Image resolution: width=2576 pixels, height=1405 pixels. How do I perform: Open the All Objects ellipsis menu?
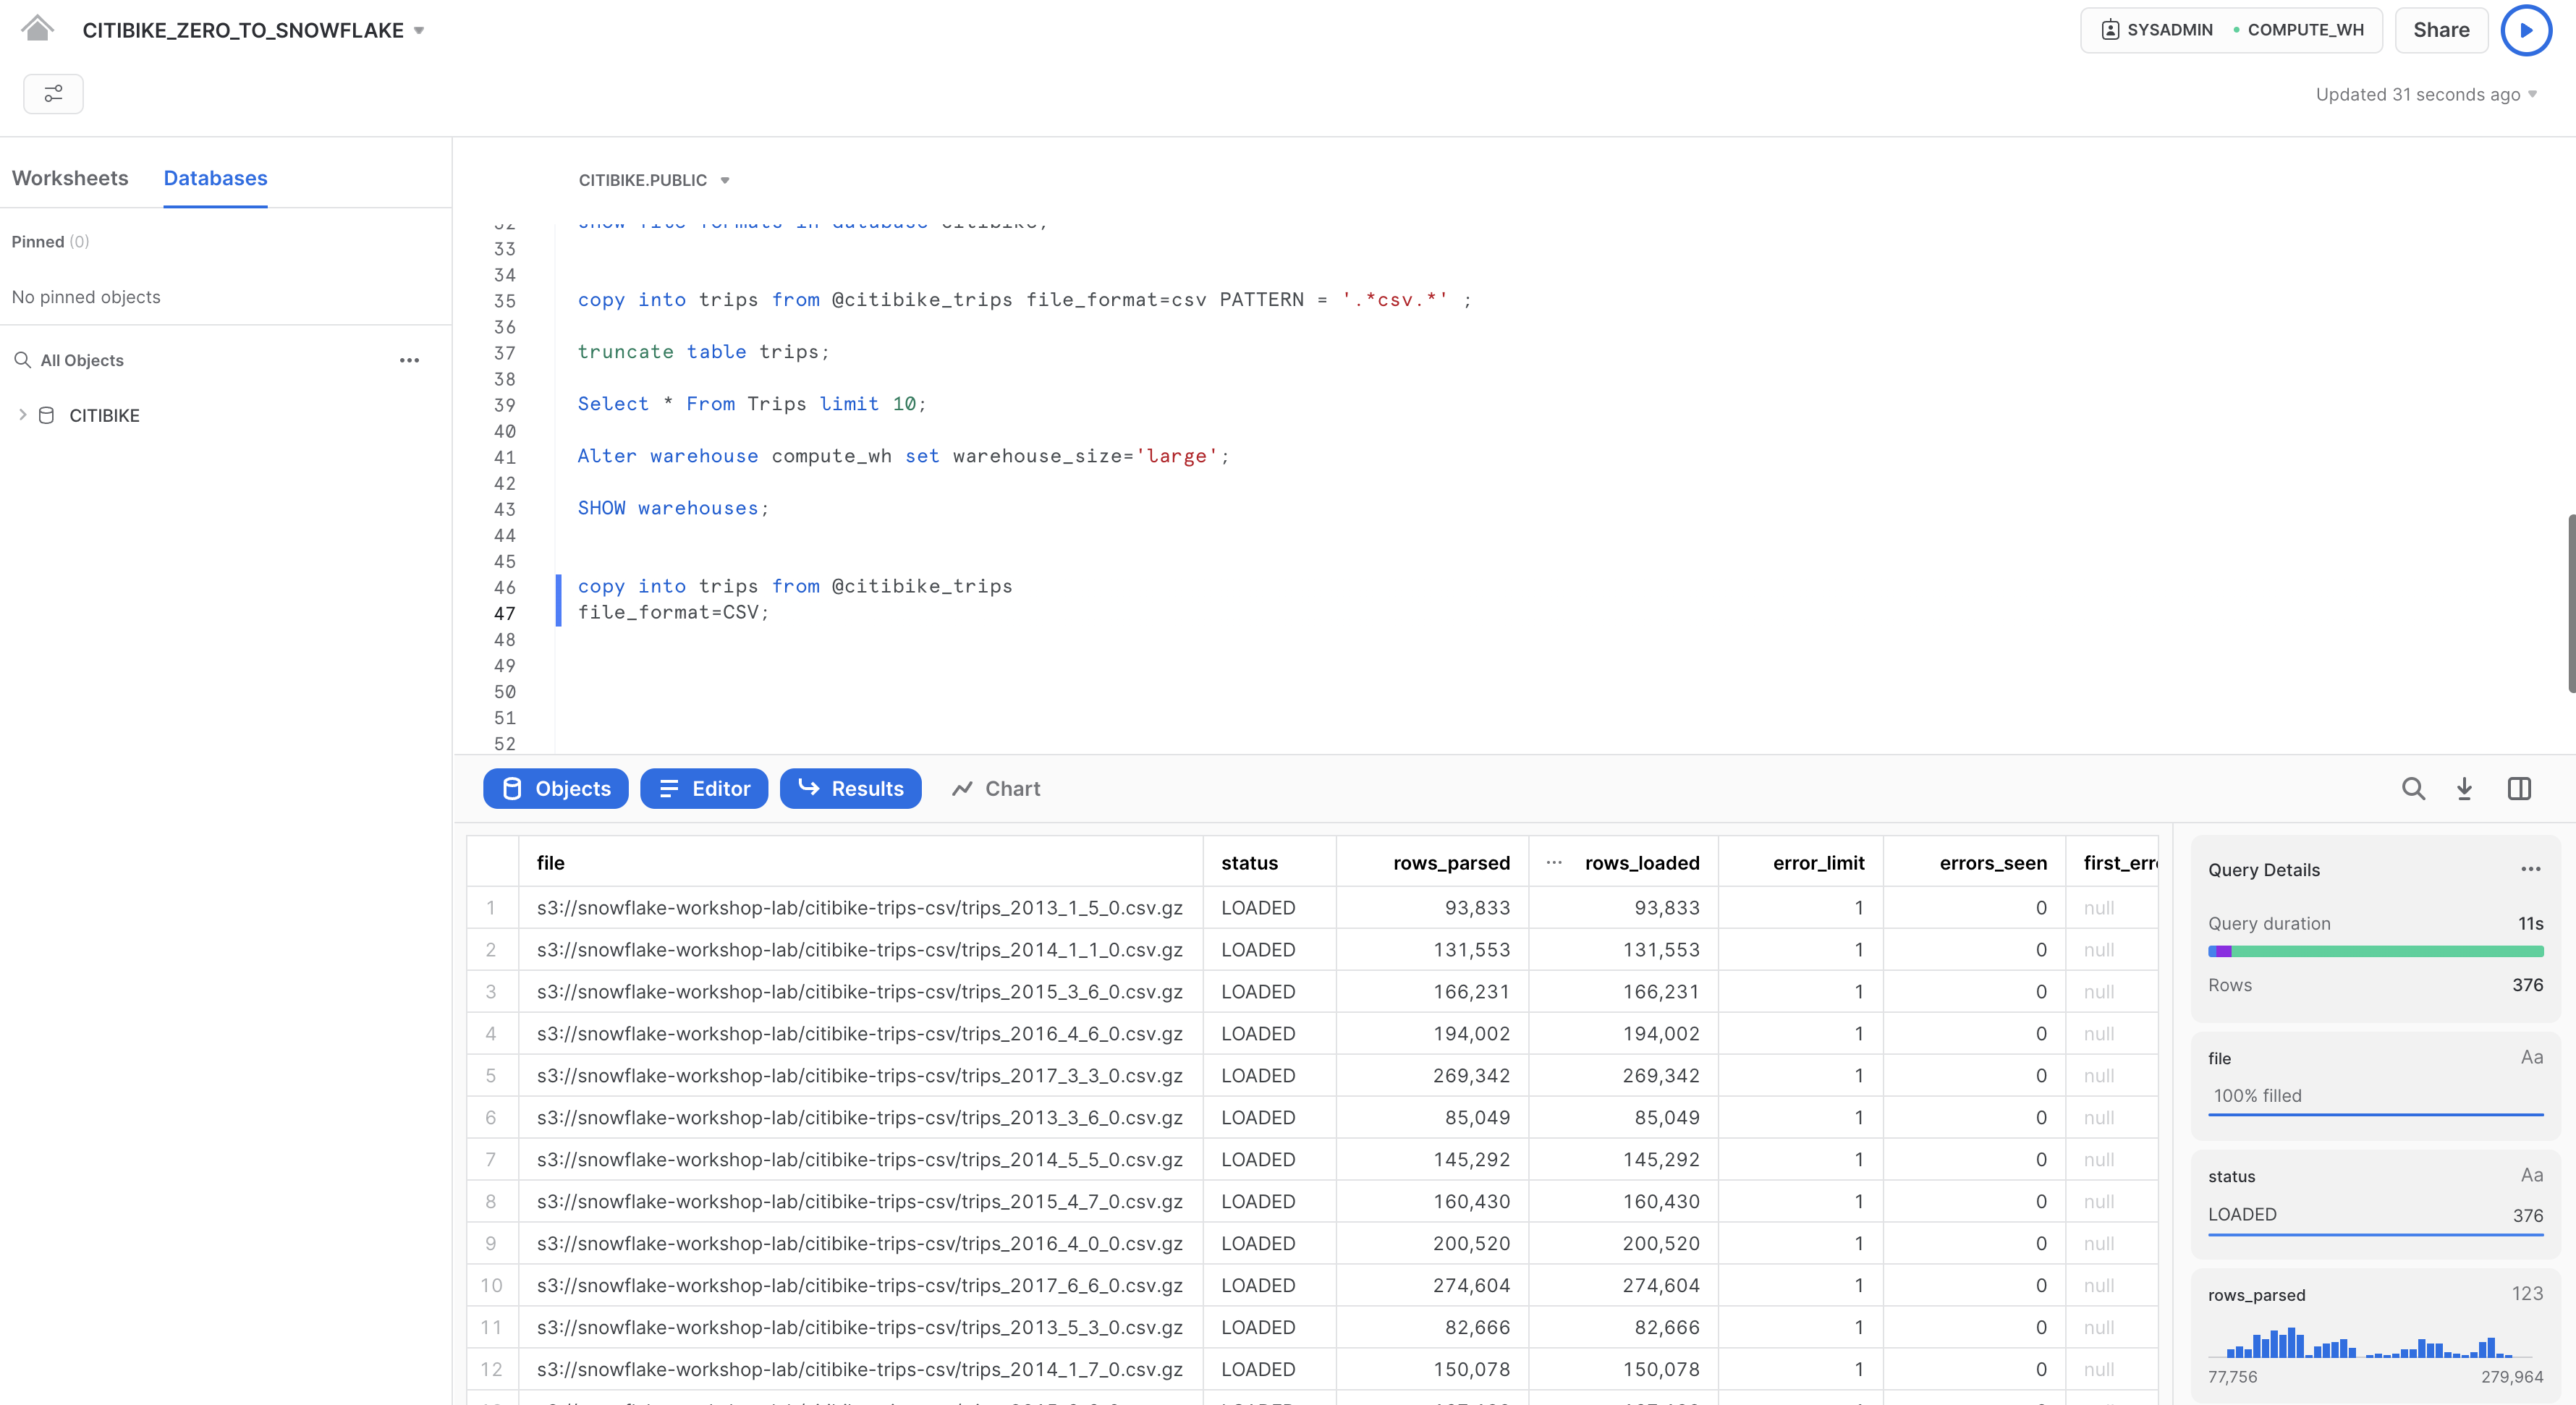[409, 360]
